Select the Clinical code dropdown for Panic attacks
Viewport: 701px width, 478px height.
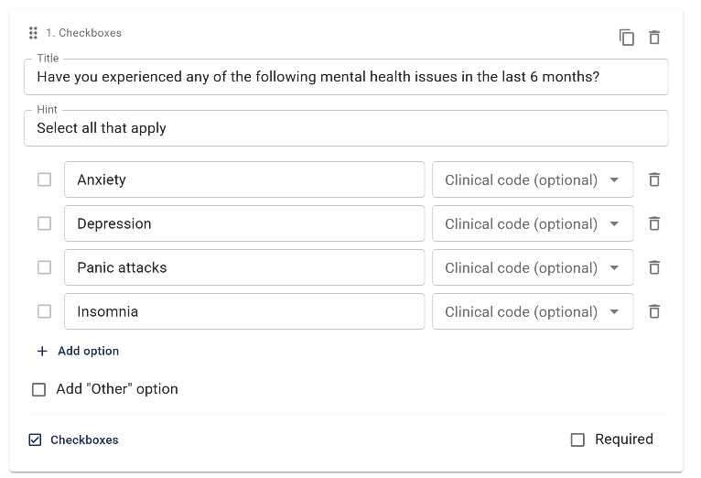[x=532, y=267]
